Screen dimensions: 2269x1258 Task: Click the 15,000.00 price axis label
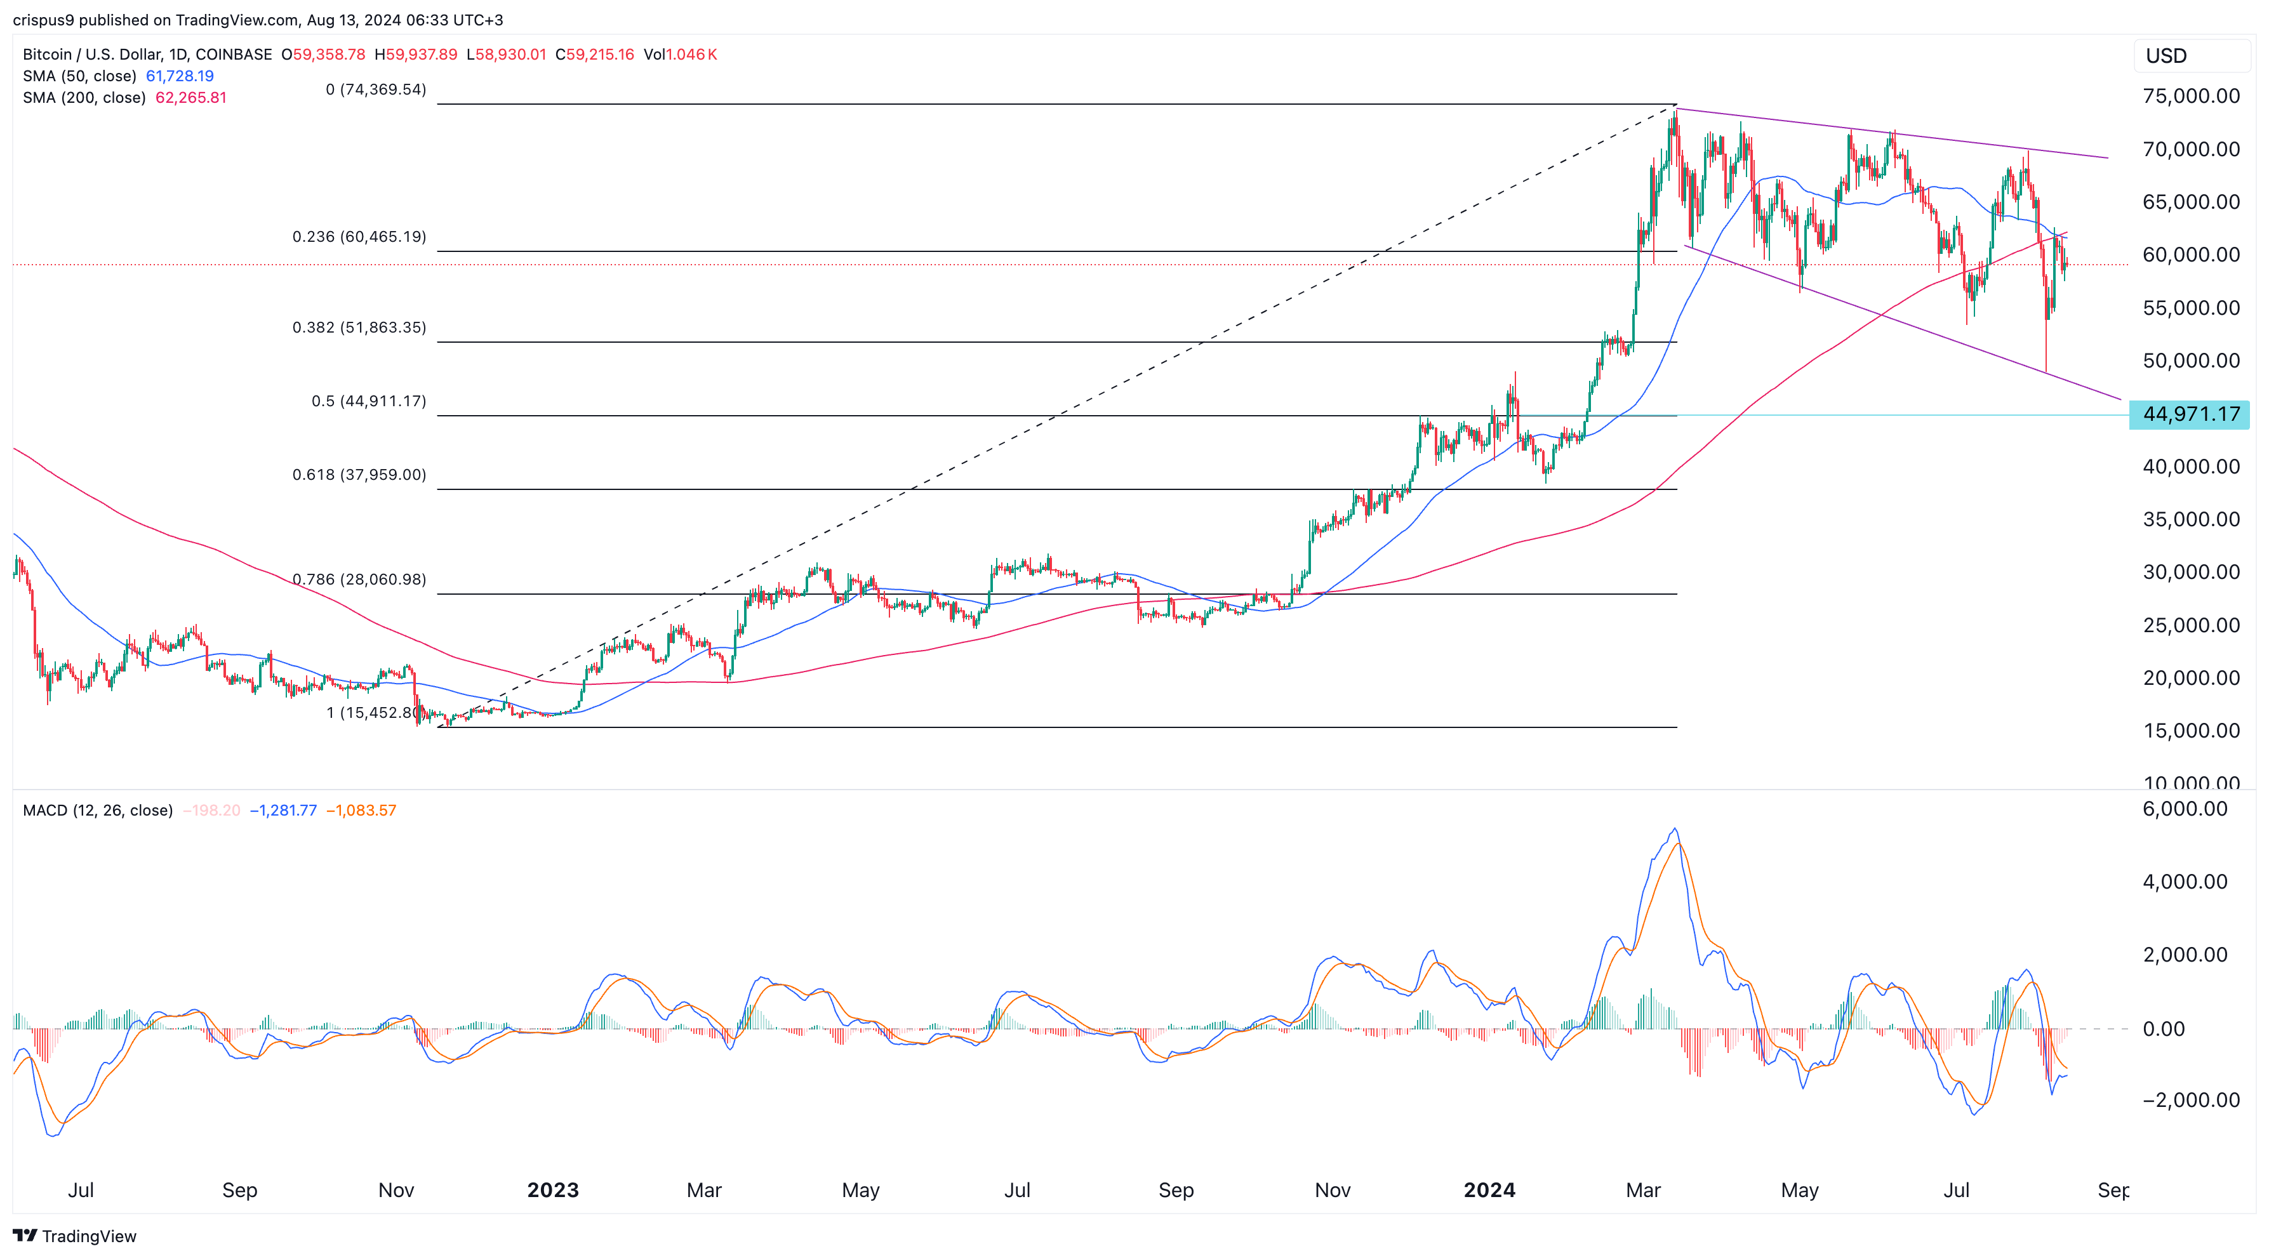(2191, 730)
